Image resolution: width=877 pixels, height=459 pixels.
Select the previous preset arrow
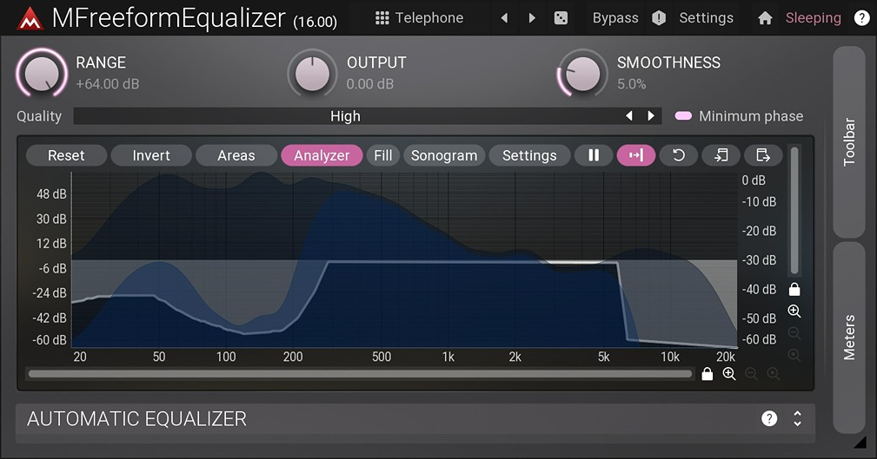point(504,18)
